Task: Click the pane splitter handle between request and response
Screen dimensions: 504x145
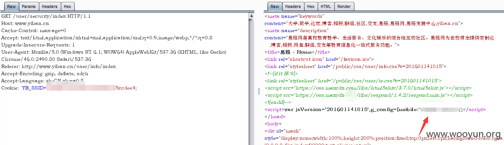Action: [x=259, y=92]
